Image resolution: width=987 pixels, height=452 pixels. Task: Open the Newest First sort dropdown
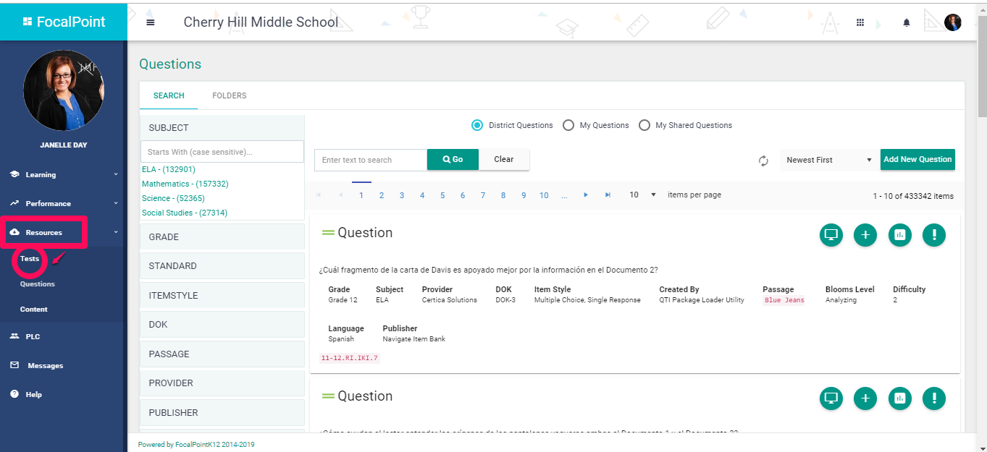pos(828,160)
